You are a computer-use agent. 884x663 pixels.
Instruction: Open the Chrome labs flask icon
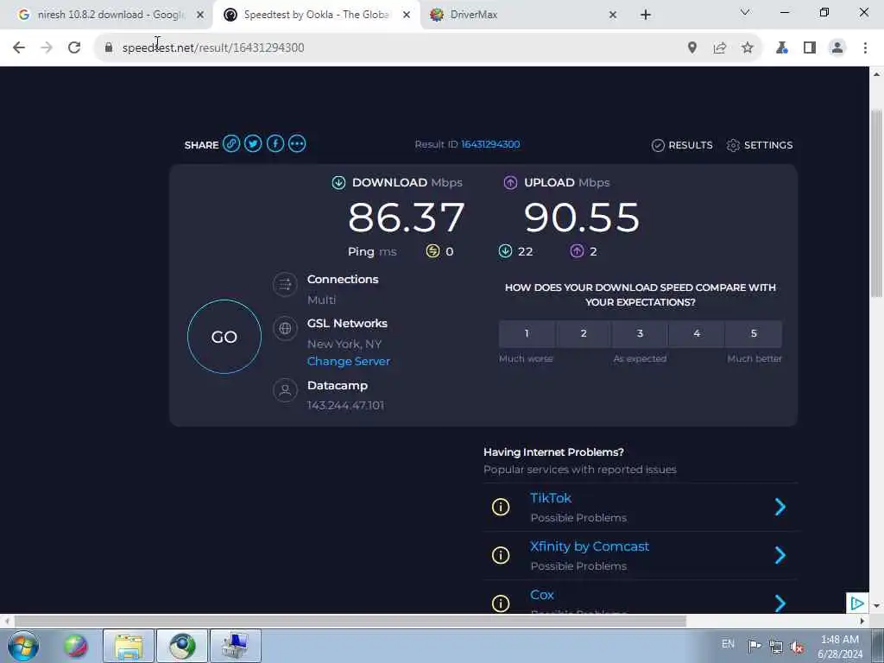pyautogui.click(x=782, y=48)
